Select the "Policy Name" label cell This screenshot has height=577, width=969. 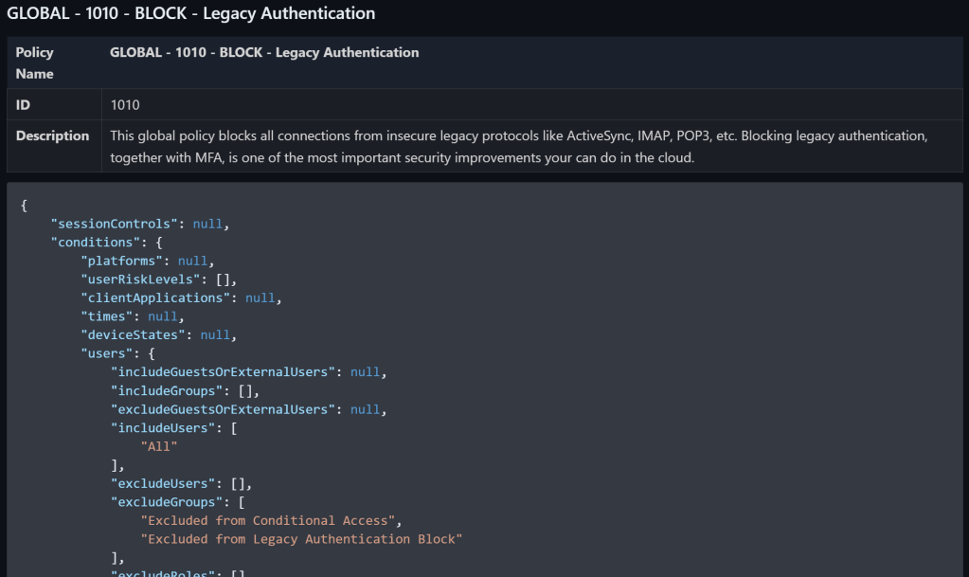pos(35,63)
